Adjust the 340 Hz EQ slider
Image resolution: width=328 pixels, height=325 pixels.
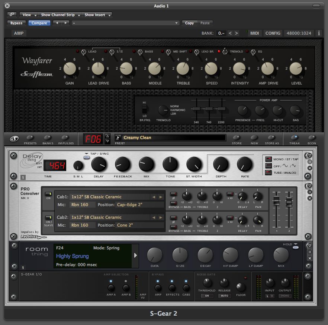(x=196, y=108)
